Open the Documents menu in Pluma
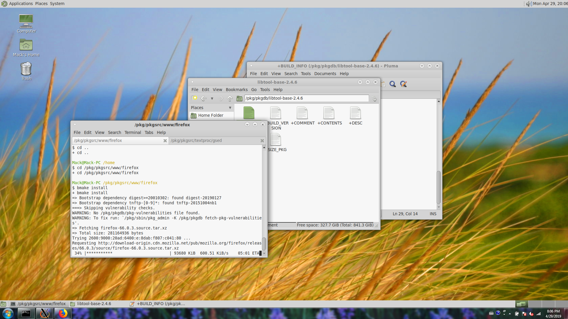 pyautogui.click(x=325, y=73)
